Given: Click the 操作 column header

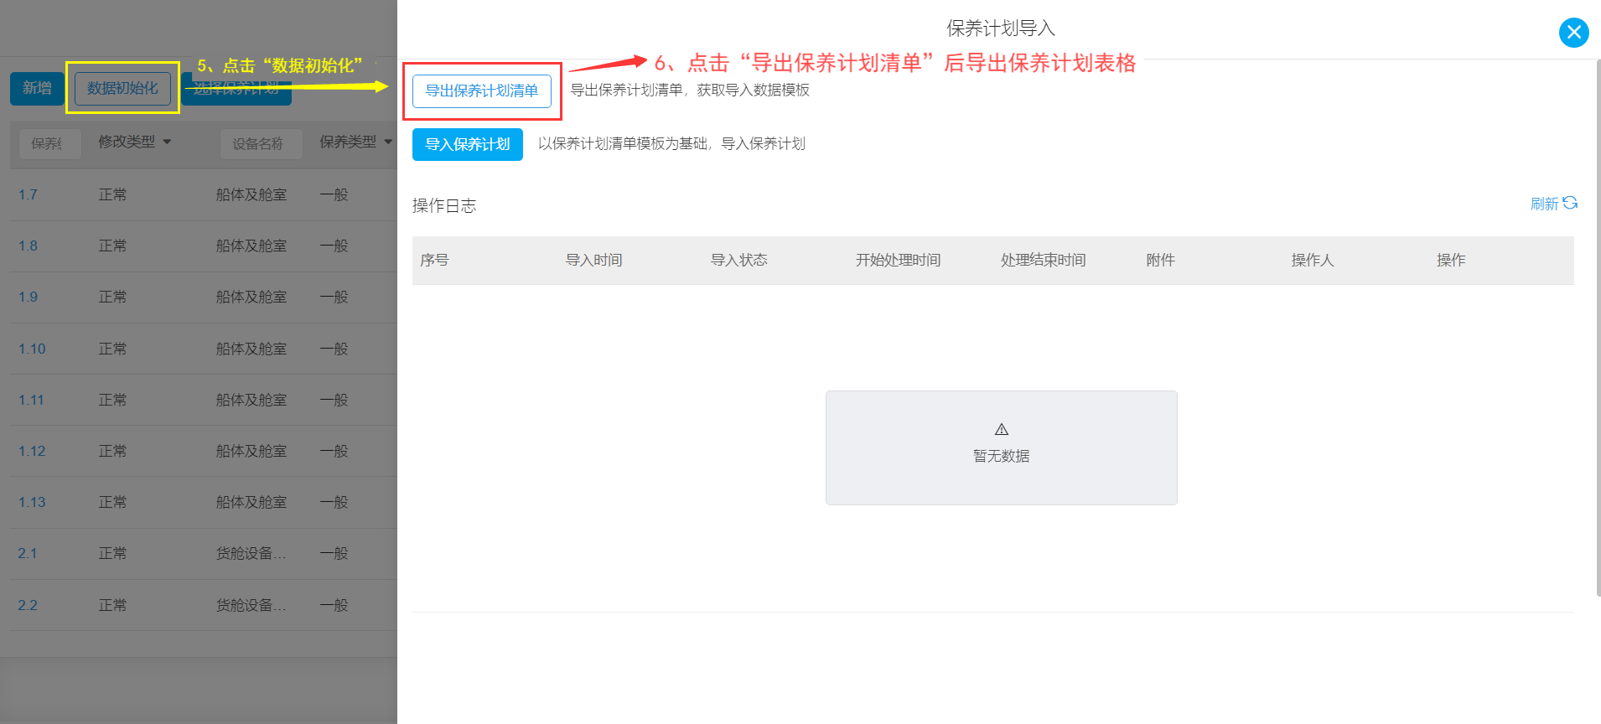Looking at the screenshot, I should pos(1451,260).
